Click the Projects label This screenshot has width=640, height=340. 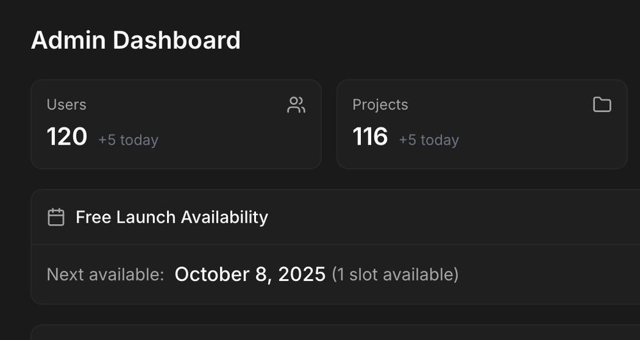380,104
